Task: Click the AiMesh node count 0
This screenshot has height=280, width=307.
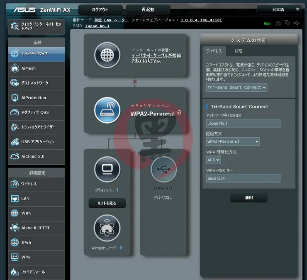Action: [x=121, y=248]
